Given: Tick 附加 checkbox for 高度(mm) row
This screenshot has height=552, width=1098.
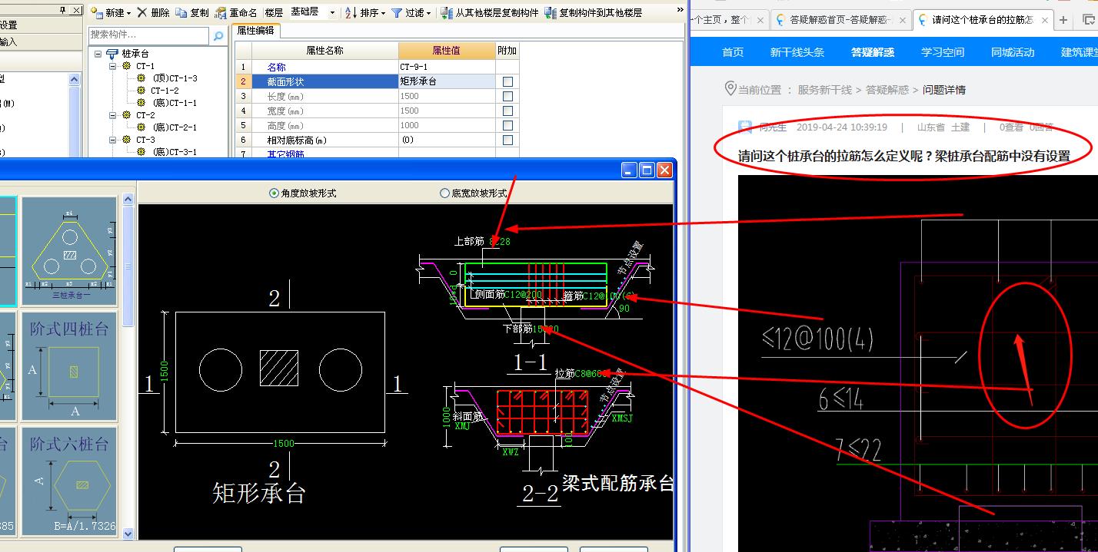Looking at the screenshot, I should pyautogui.click(x=507, y=125).
